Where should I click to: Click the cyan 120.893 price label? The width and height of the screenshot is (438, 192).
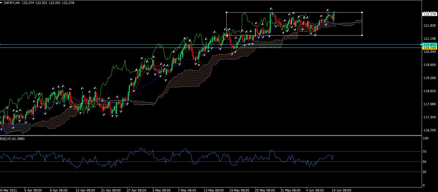pos(429,45)
